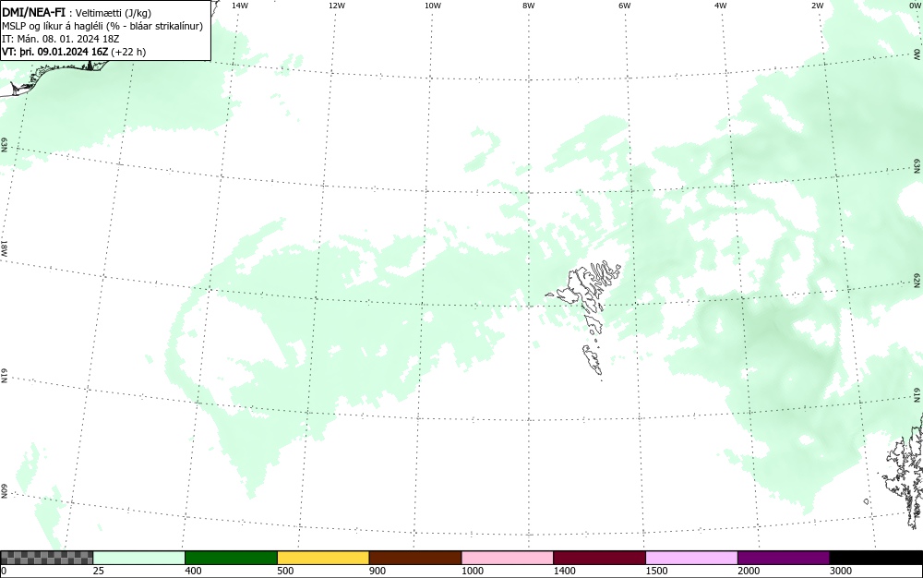Click the 8W longitude label
Screen dimensions: 923x578
coord(529,6)
